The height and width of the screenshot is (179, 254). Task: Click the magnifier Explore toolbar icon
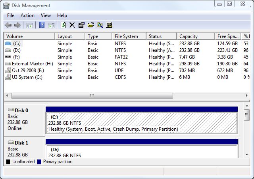[100, 25]
